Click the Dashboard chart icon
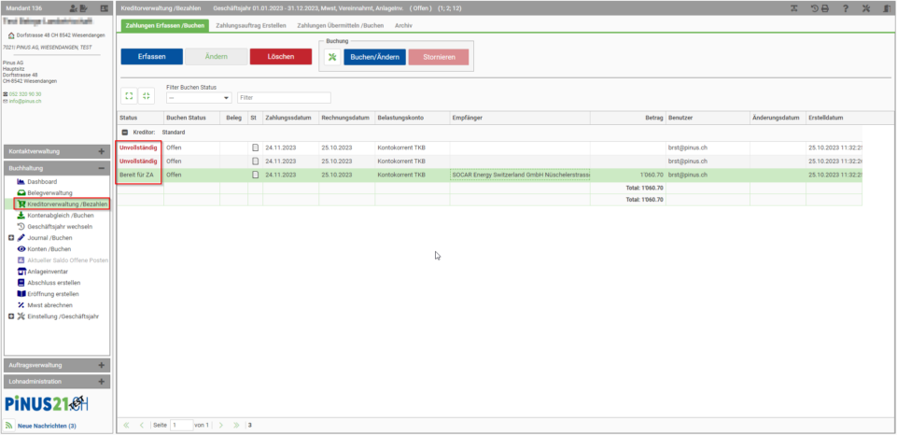 pos(21,181)
